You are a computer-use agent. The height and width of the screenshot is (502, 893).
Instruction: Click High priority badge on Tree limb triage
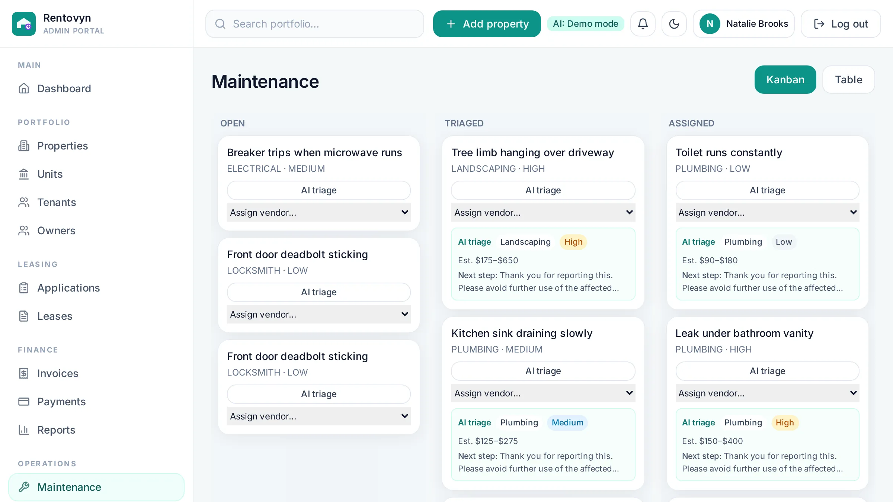coord(573,242)
